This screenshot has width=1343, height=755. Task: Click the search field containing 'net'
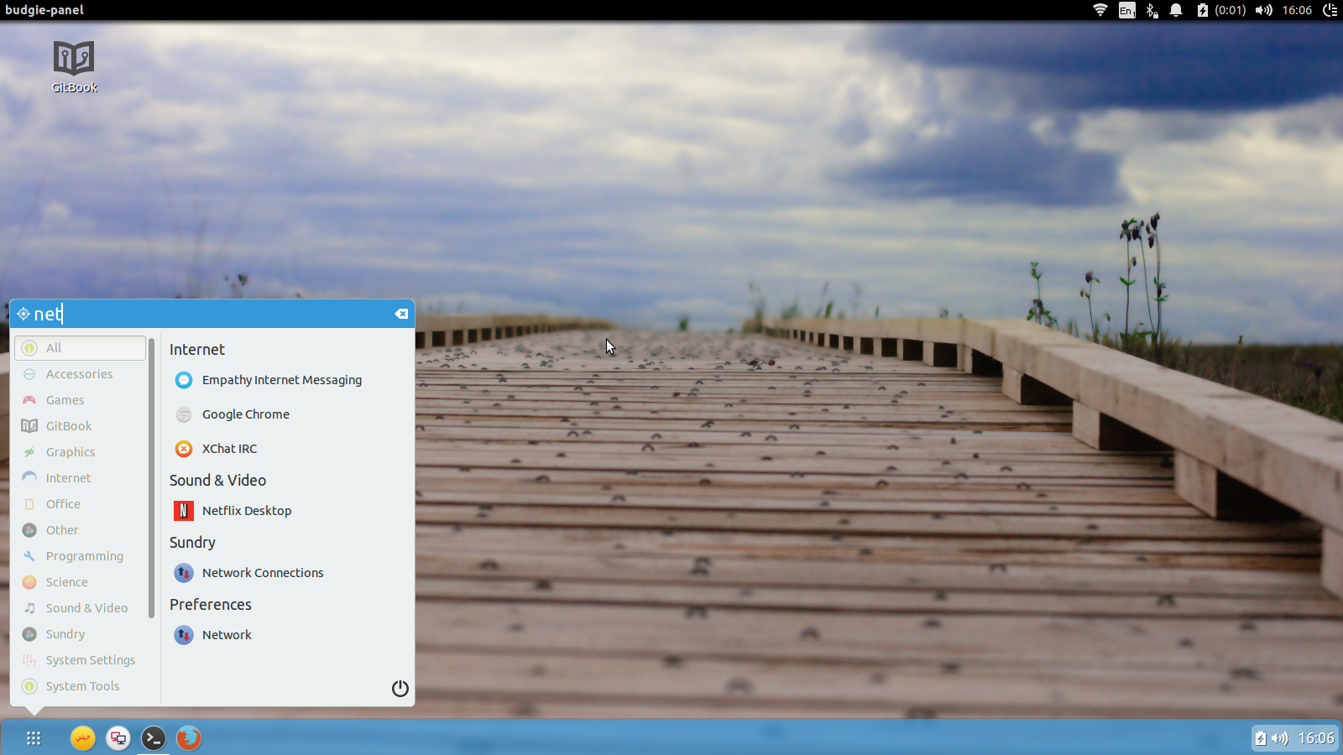pyautogui.click(x=212, y=314)
